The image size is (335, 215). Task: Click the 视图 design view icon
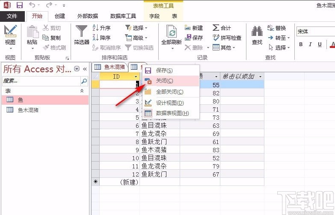click(x=10, y=31)
